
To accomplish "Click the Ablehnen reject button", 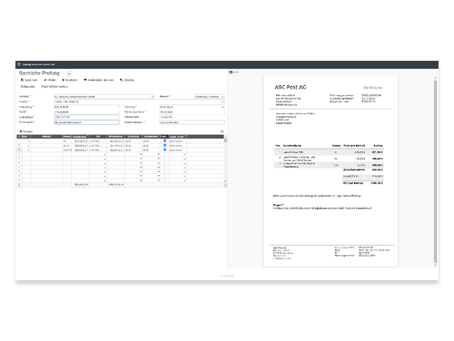I will [69, 80].
